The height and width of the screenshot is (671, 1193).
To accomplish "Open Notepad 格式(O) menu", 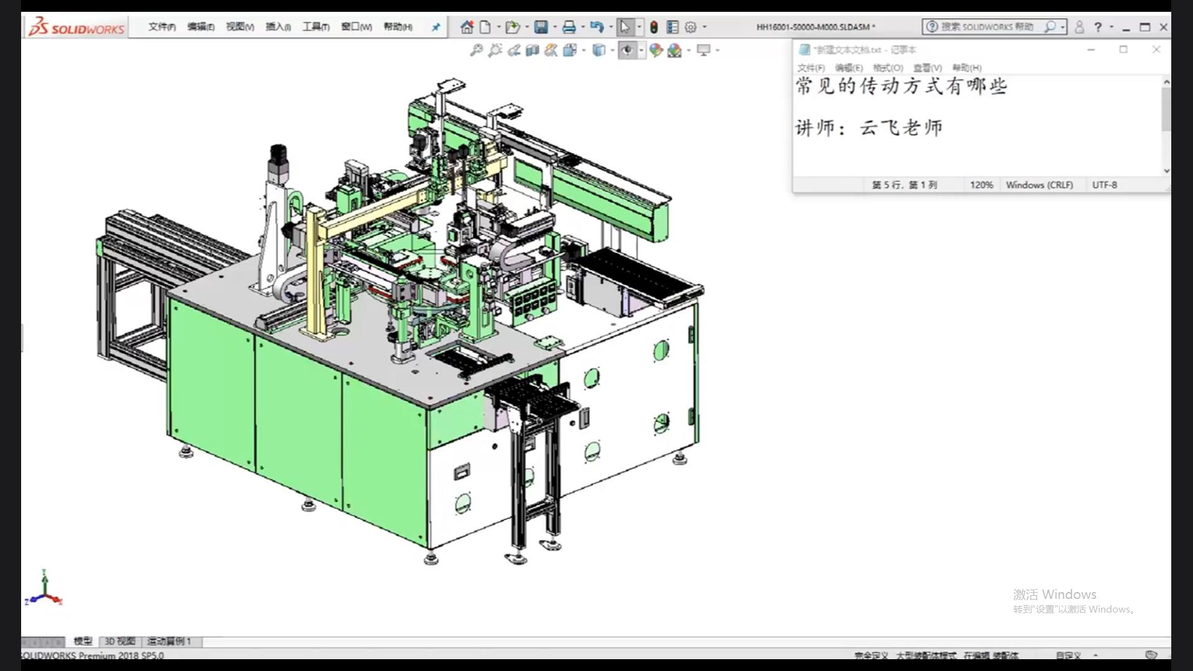I will click(888, 68).
